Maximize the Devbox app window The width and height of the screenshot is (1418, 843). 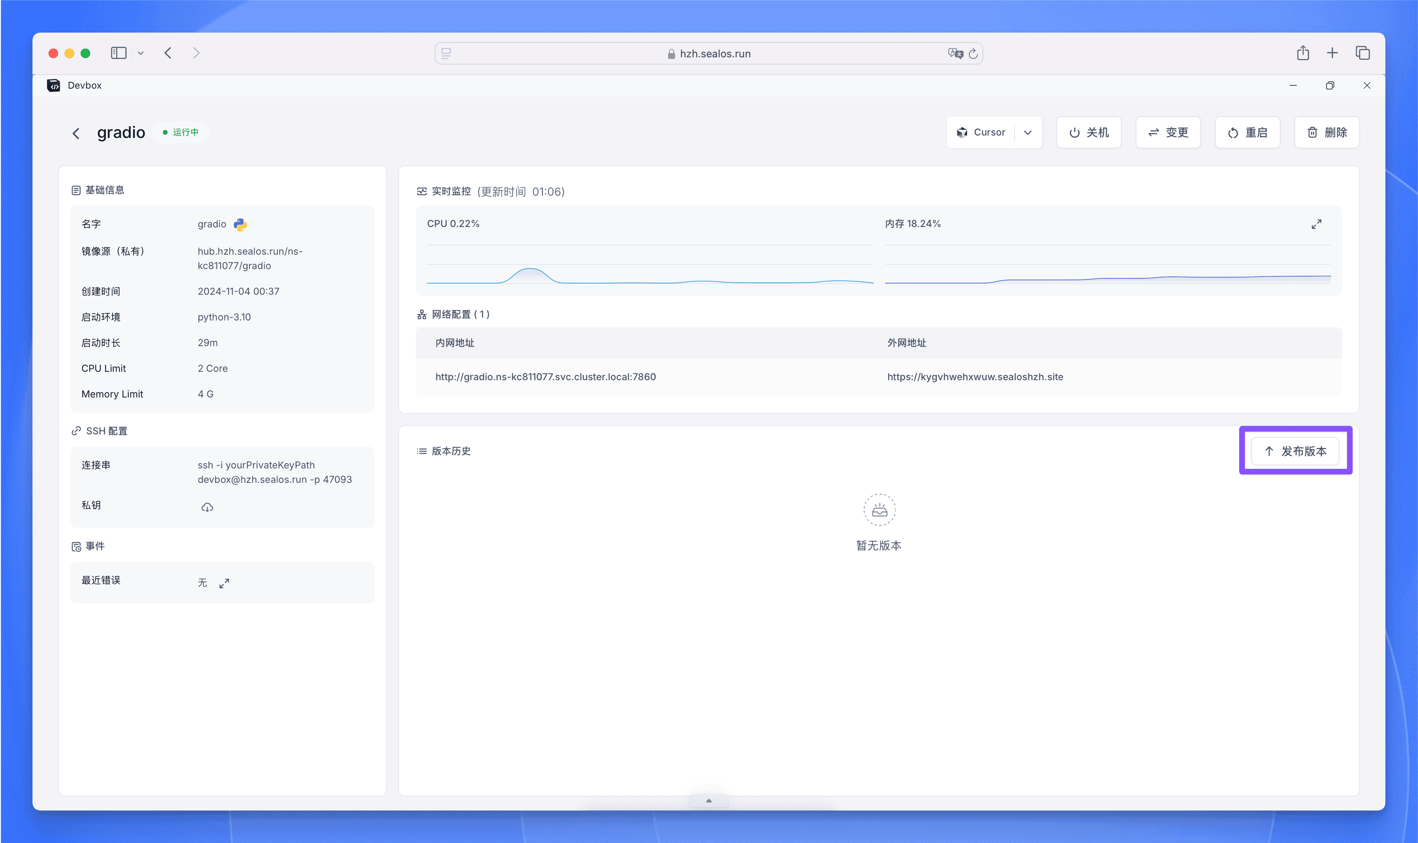coord(1330,85)
